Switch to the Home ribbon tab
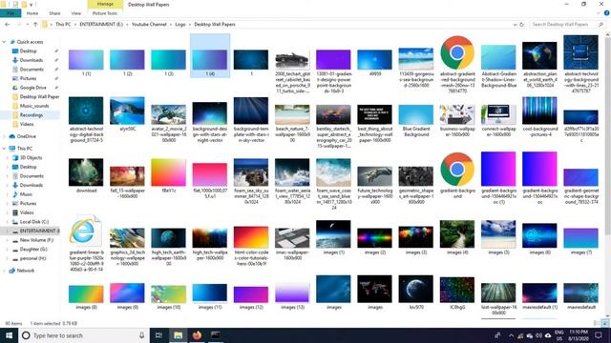Viewport: 611px width, 343px height. (x=32, y=13)
